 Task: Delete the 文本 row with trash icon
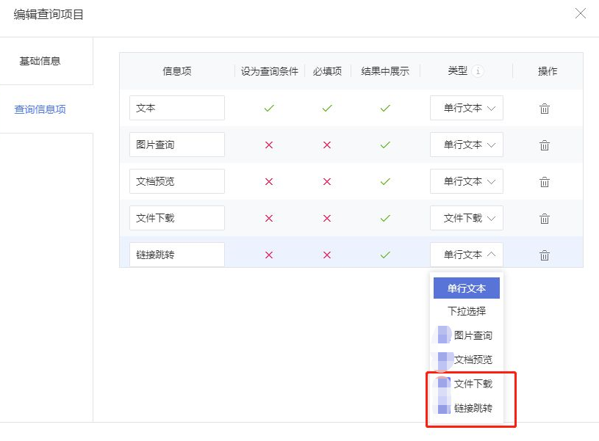pyautogui.click(x=545, y=109)
